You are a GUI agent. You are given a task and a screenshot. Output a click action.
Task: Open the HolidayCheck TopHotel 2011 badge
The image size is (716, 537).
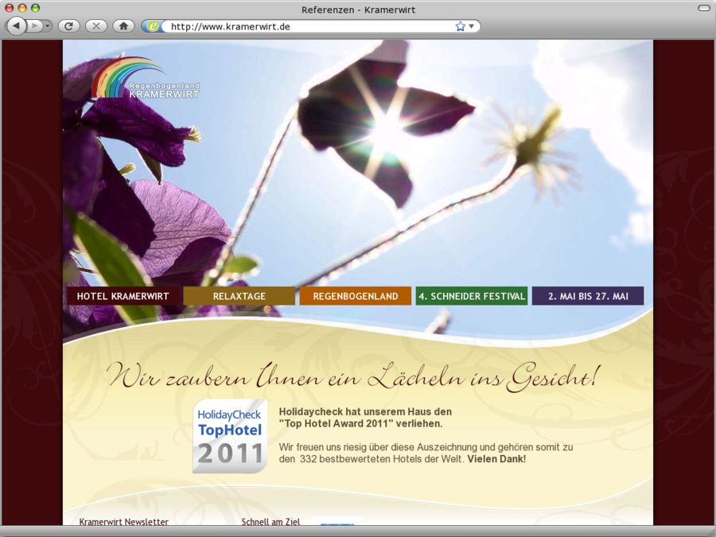coord(230,436)
